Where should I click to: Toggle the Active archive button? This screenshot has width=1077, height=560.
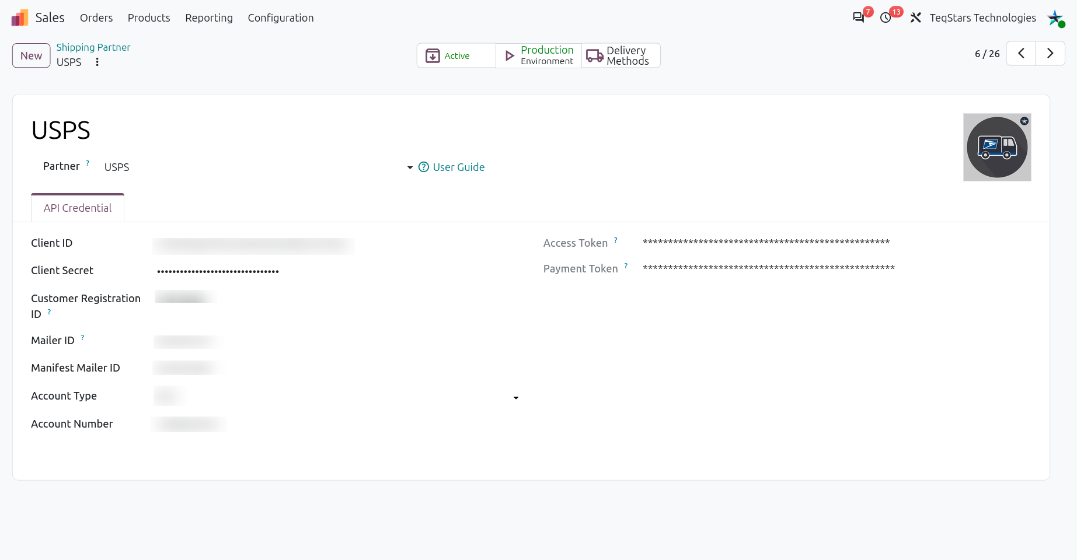click(x=456, y=55)
